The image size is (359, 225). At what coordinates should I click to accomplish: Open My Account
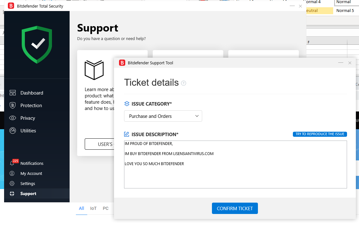pyautogui.click(x=31, y=173)
